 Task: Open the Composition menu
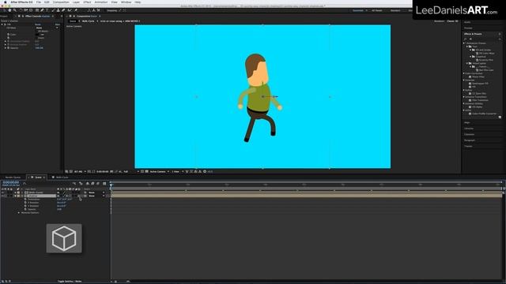pos(61,2)
